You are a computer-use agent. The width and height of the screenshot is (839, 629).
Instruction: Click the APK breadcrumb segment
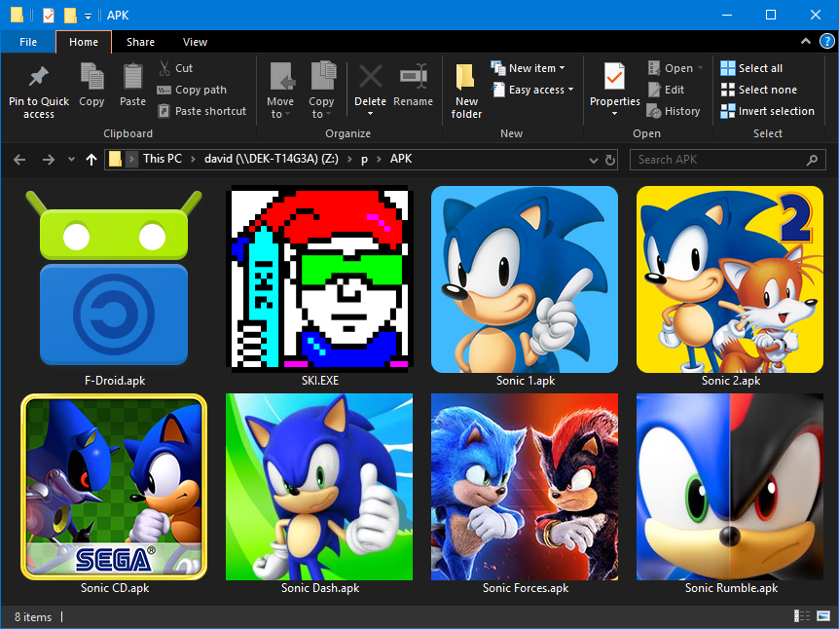click(x=401, y=159)
